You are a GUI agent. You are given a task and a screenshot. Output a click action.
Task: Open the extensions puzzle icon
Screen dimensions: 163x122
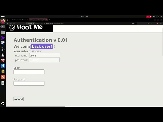[x=152, y=23]
